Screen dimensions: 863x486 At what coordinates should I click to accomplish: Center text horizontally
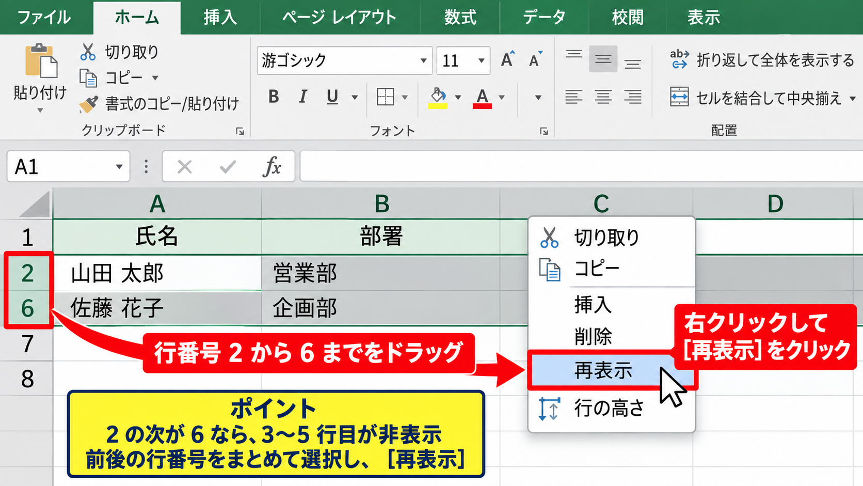603,97
